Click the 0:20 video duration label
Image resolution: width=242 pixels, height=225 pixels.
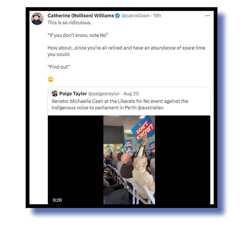click(x=57, y=200)
